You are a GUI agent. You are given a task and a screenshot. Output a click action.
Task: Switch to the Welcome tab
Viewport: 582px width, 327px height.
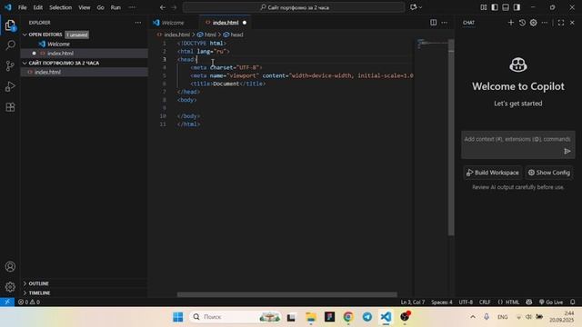(x=173, y=23)
